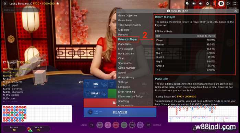Select Language help topic
240x133 pixels.
pyautogui.click(x=124, y=87)
